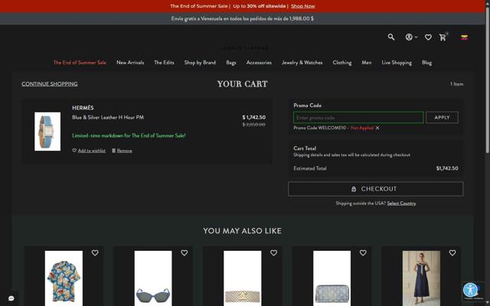Screen dimensions: 490x306
Task: Click Remove link for cart item
Action: coord(124,151)
